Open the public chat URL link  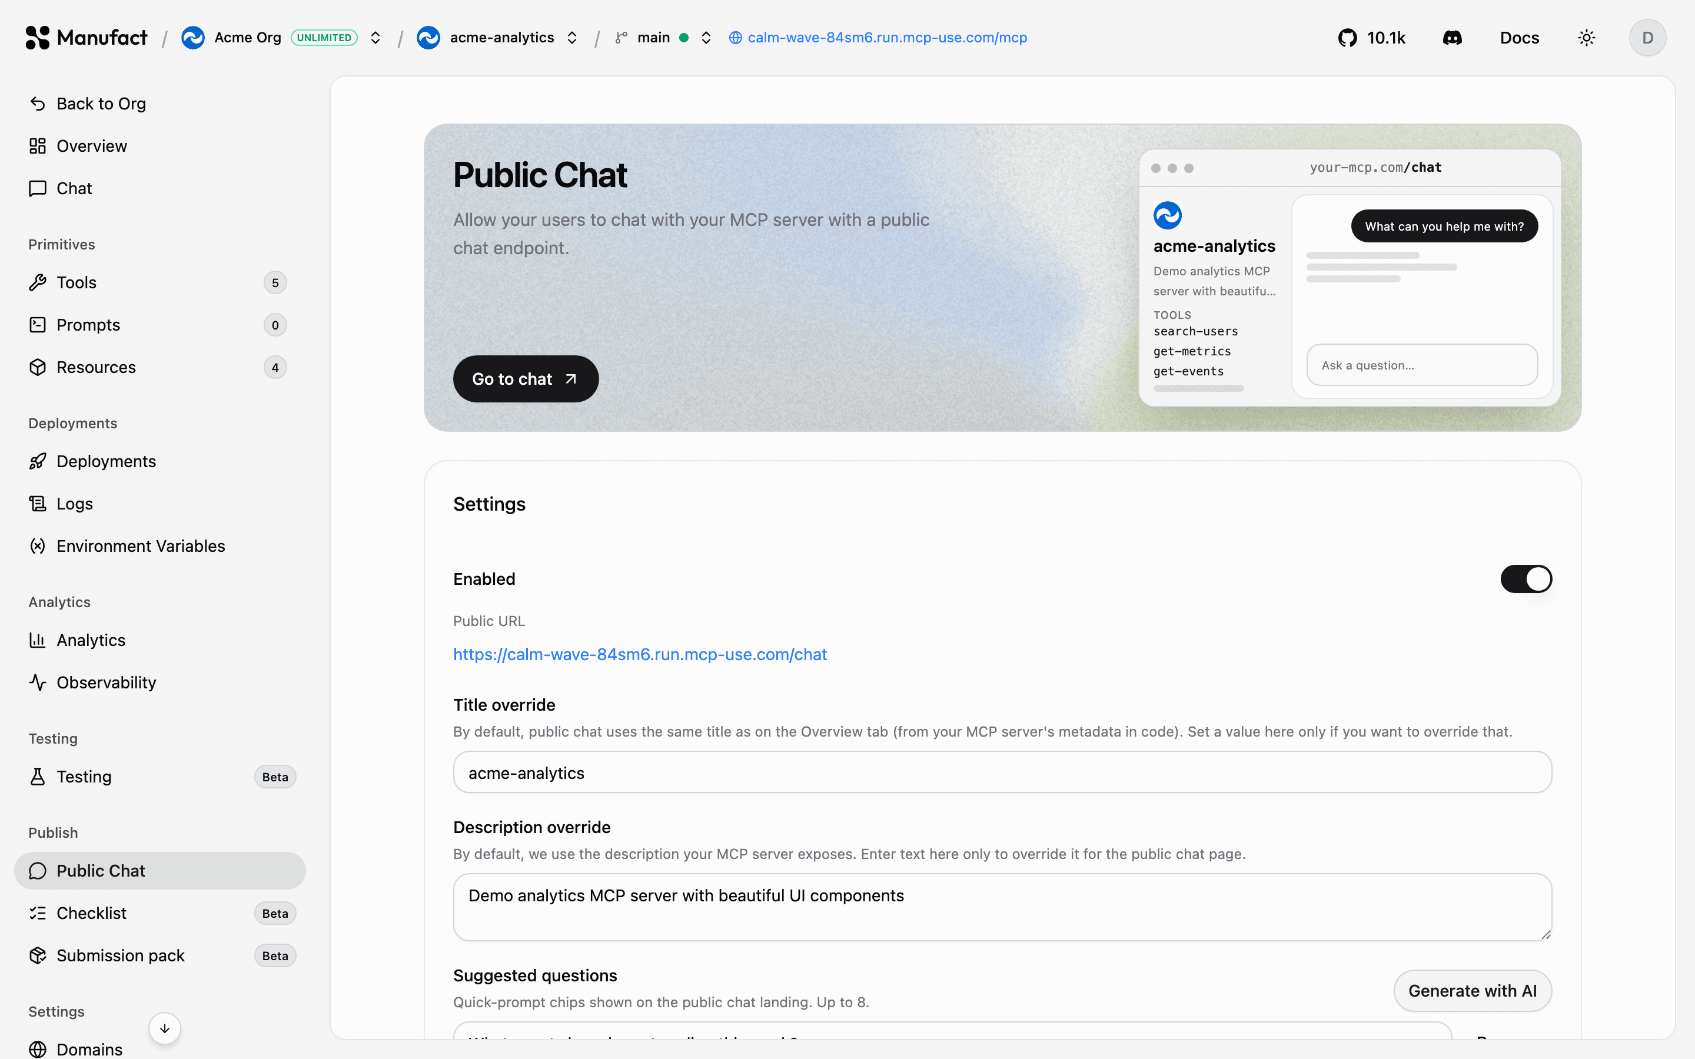pos(640,654)
